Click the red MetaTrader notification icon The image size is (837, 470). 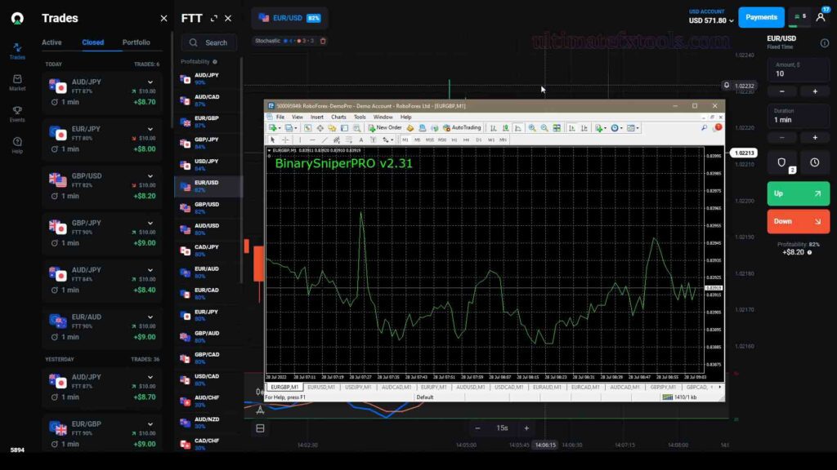click(x=718, y=127)
